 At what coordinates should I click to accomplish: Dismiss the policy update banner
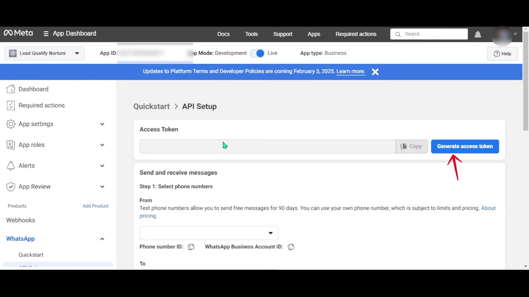click(x=375, y=72)
